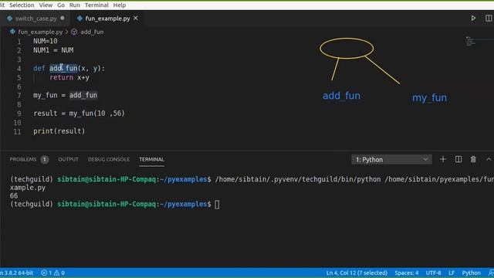The image size is (494, 278).
Task: Click fun_example.py in breadcrumb path
Action: click(40, 32)
